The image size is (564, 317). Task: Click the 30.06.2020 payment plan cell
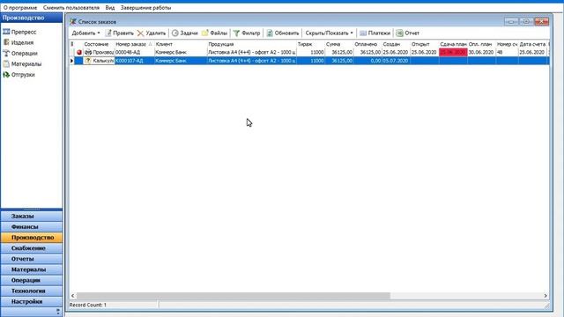(x=482, y=53)
